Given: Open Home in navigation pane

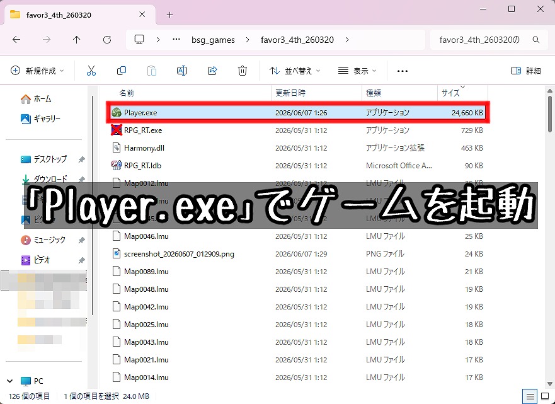Looking at the screenshot, I should tap(36, 99).
